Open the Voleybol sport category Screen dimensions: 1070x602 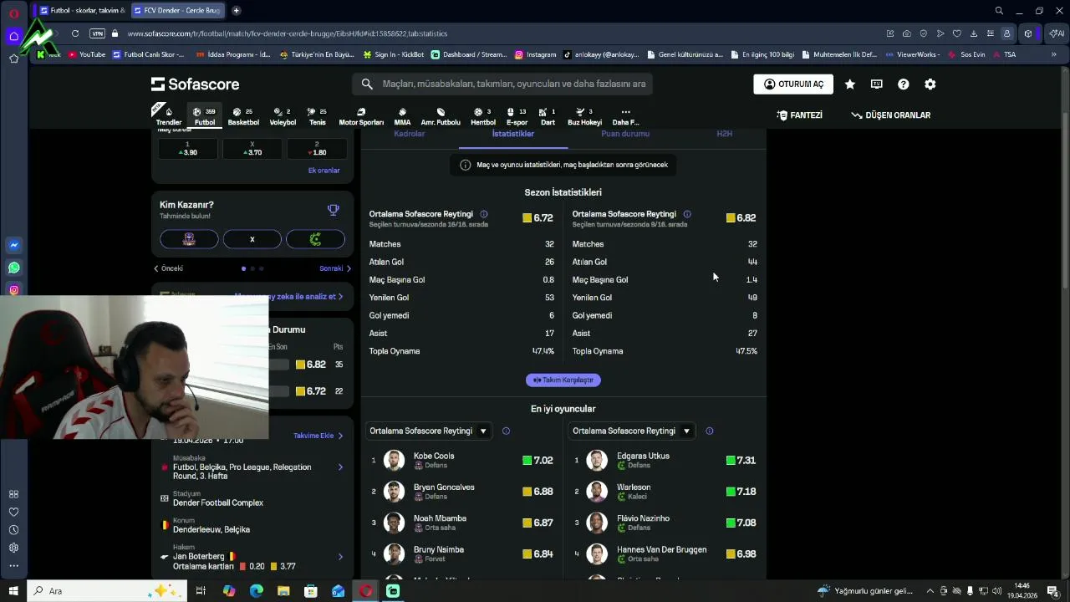point(283,116)
